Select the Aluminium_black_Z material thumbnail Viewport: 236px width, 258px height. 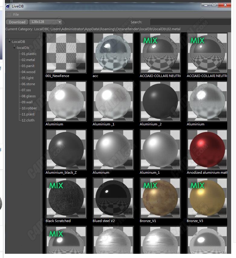point(66,150)
